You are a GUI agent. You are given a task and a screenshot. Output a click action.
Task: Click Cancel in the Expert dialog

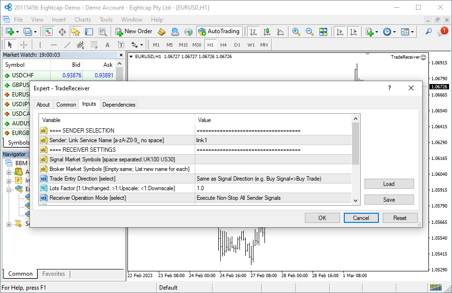tap(361, 218)
